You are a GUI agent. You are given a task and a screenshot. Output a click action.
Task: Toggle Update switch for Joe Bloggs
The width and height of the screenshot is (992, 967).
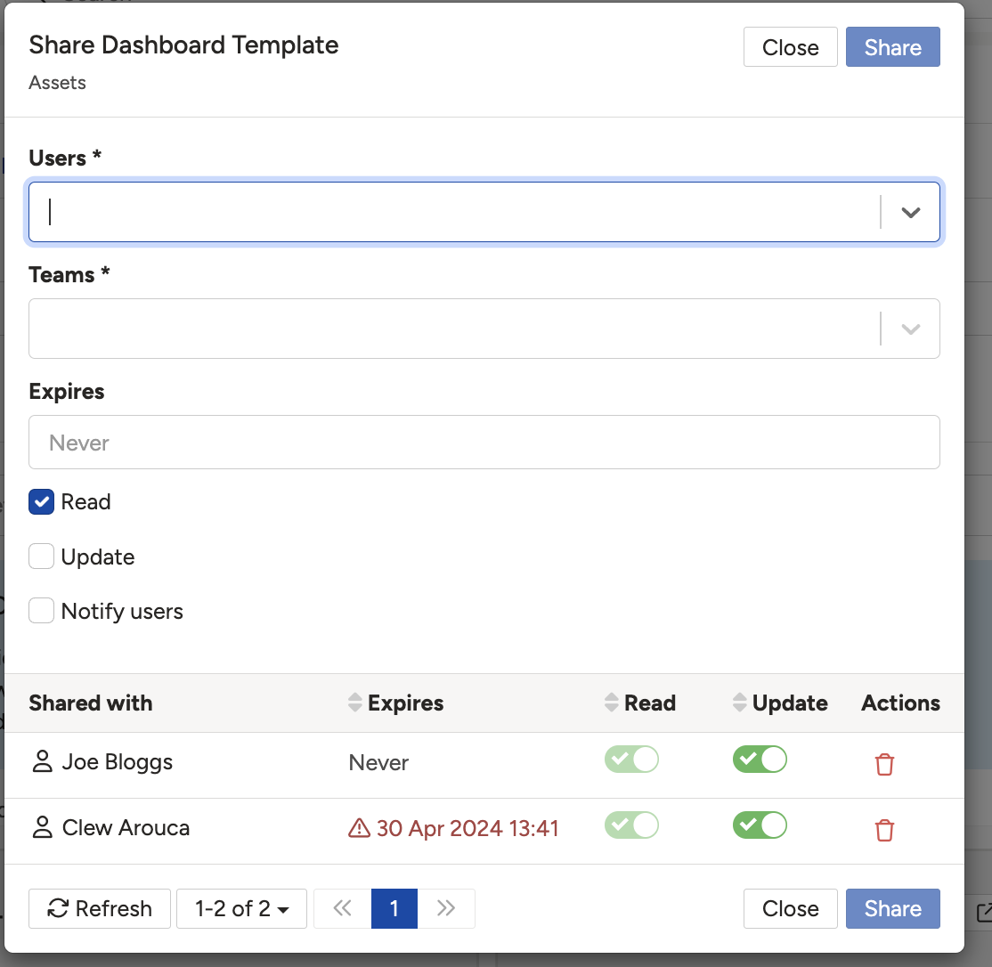pos(760,759)
